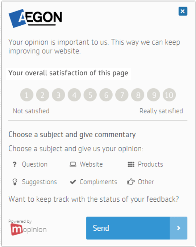
Task: Choose rating 10 Really satisfied
Action: click(x=169, y=95)
